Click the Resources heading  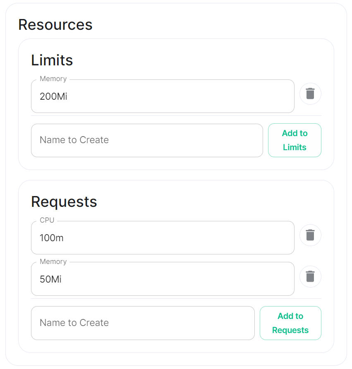click(55, 25)
